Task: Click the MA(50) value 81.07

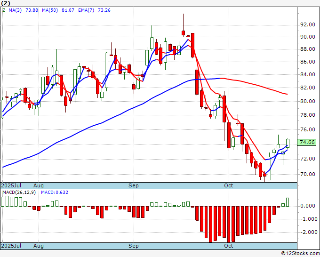Action: (x=68, y=10)
